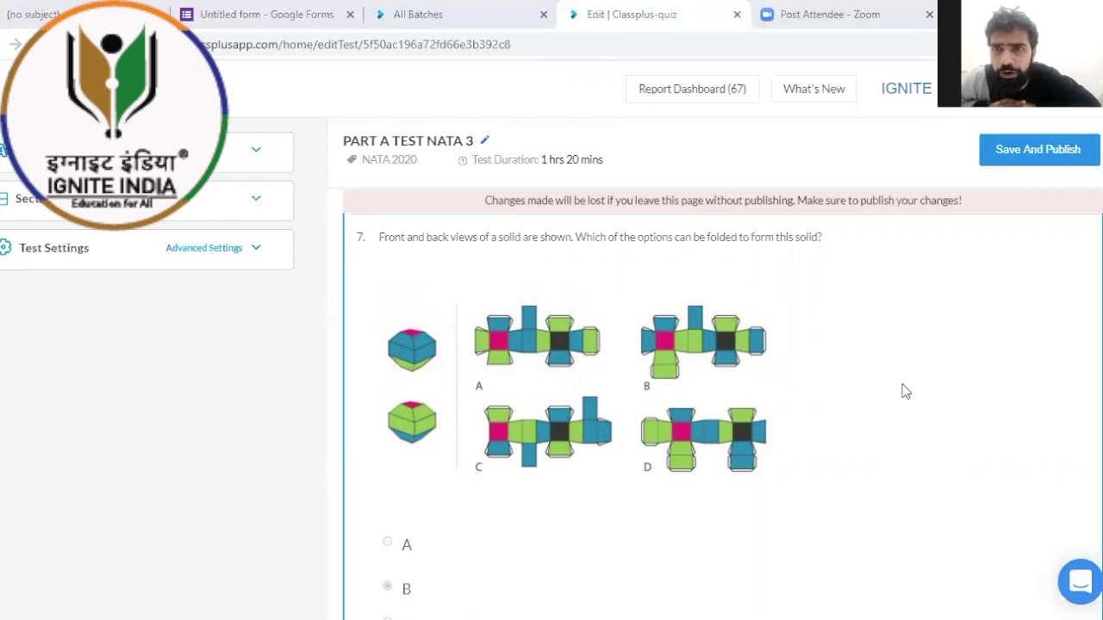The height and width of the screenshot is (620, 1103).
Task: Click the Classplus favicon on All Batches tab
Action: pyautogui.click(x=380, y=15)
